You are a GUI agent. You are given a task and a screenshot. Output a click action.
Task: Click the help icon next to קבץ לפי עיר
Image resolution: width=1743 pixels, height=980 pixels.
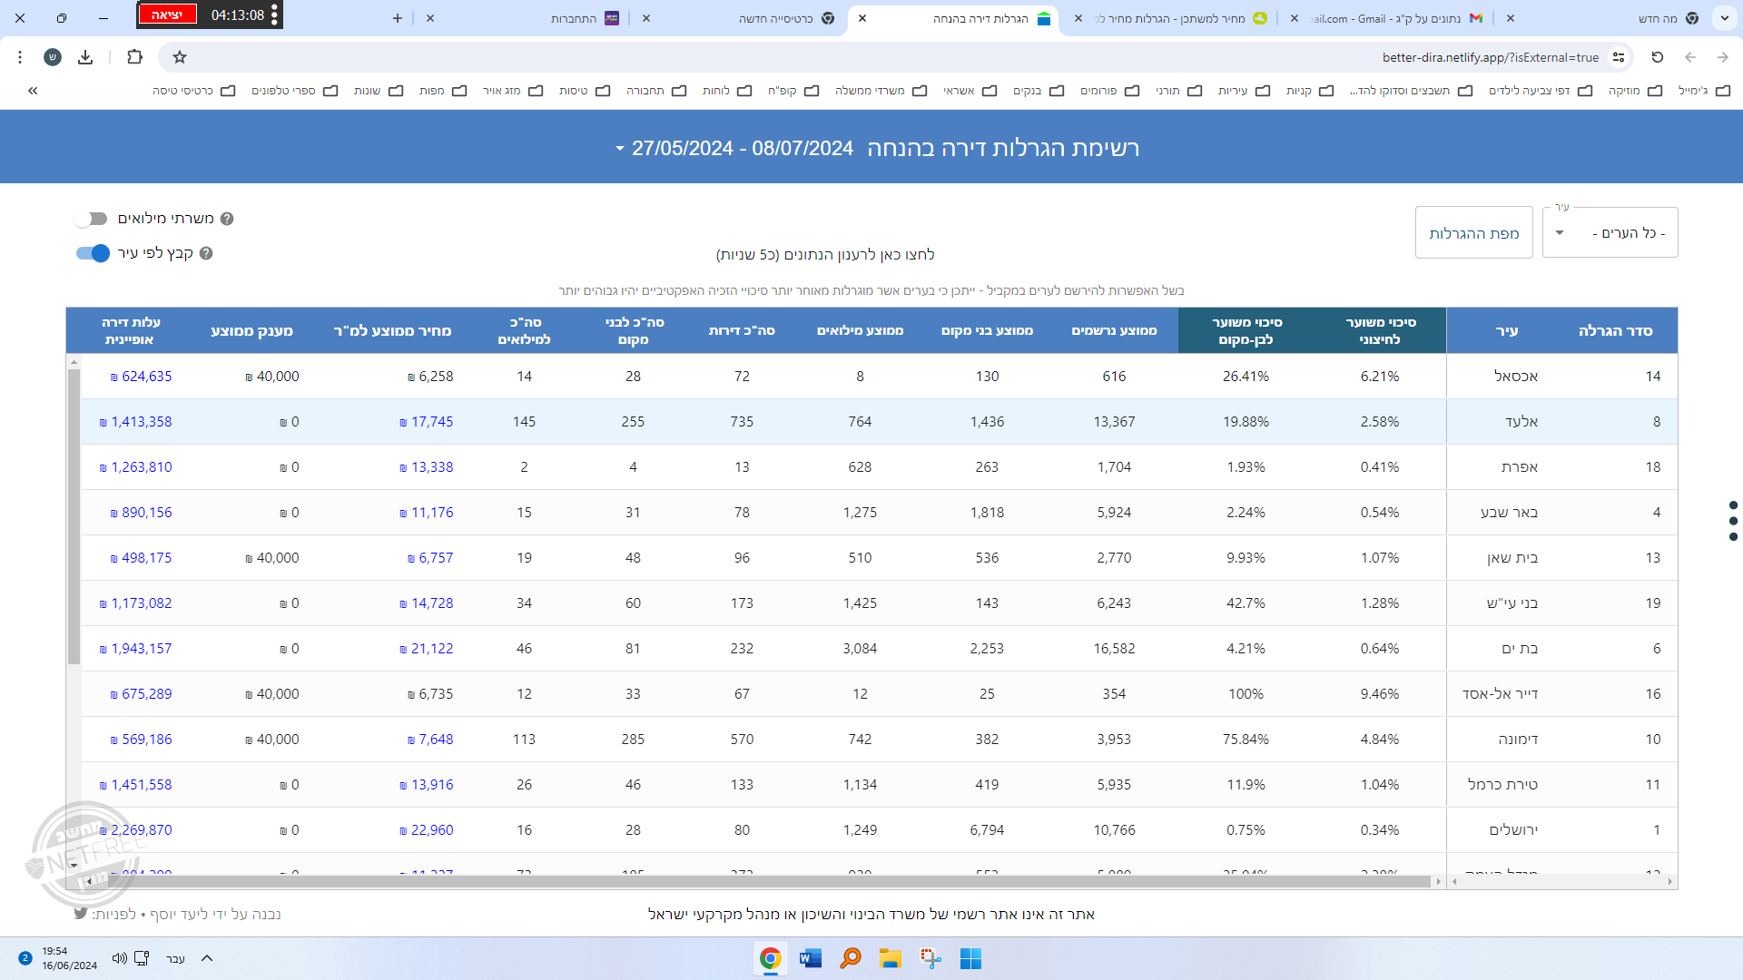(206, 253)
